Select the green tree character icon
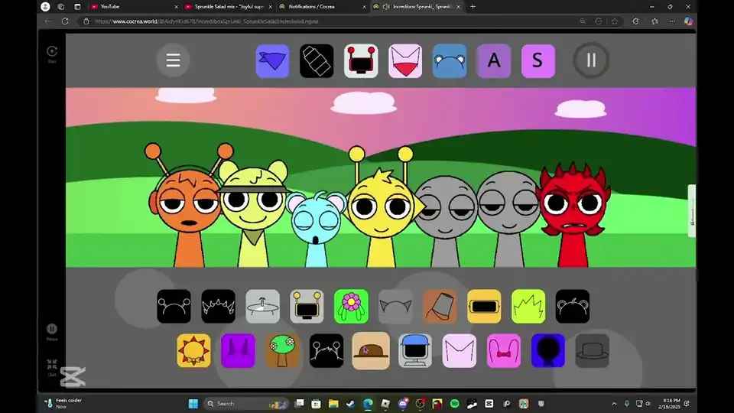The height and width of the screenshot is (413, 734). pos(282,350)
